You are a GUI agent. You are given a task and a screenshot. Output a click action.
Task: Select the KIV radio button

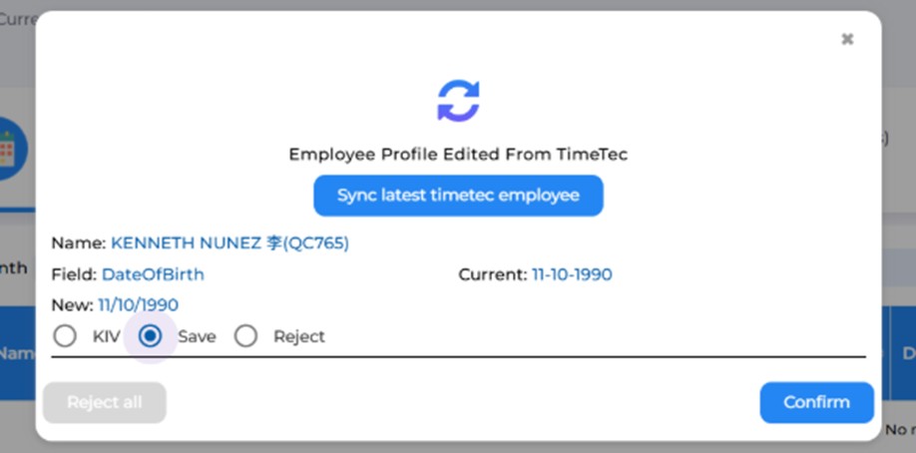pyautogui.click(x=65, y=336)
